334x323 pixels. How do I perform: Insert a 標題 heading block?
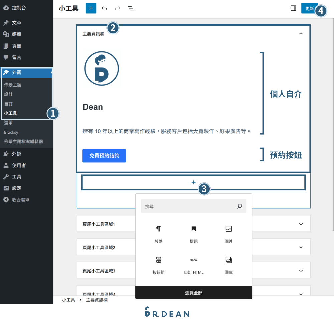coord(194,234)
